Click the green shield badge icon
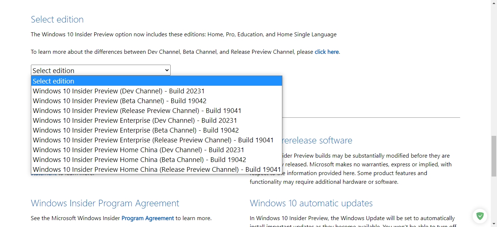 [x=480, y=216]
